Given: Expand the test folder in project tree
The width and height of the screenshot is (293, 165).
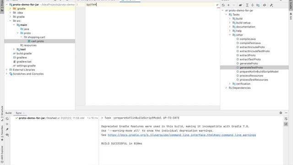Looking at the screenshot, I should (x=14, y=49).
